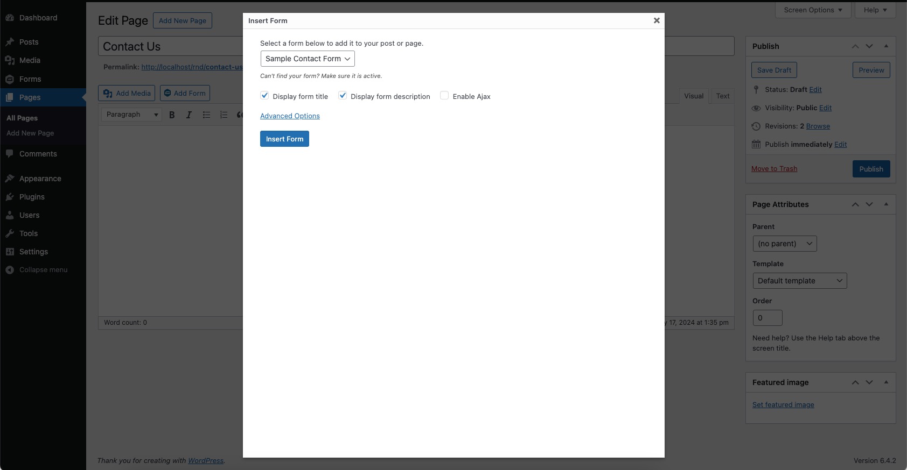Screen dimensions: 907x470
Task: Edit Publish immediately schedule
Action: pos(840,144)
